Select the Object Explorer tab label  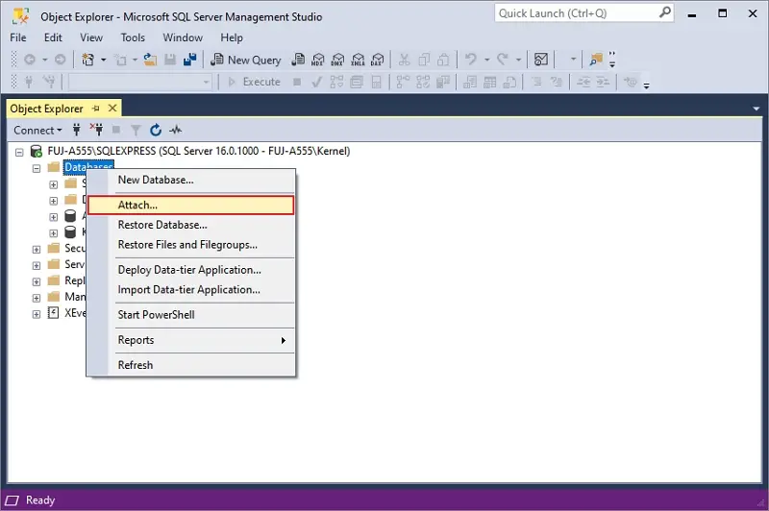[46, 109]
